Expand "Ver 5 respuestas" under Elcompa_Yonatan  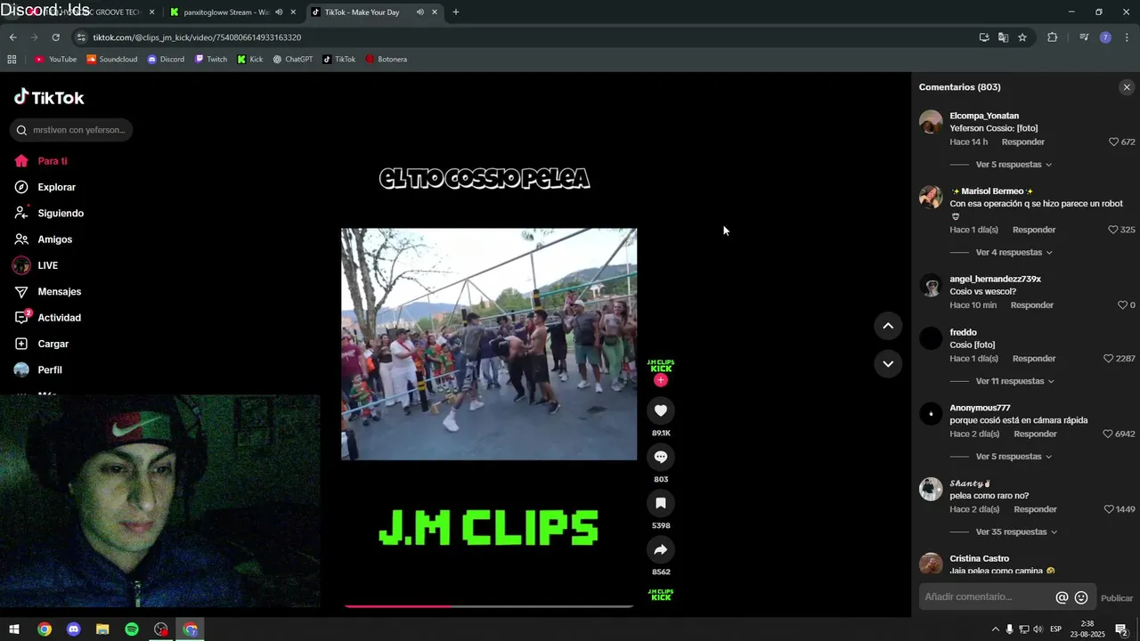coord(1014,165)
